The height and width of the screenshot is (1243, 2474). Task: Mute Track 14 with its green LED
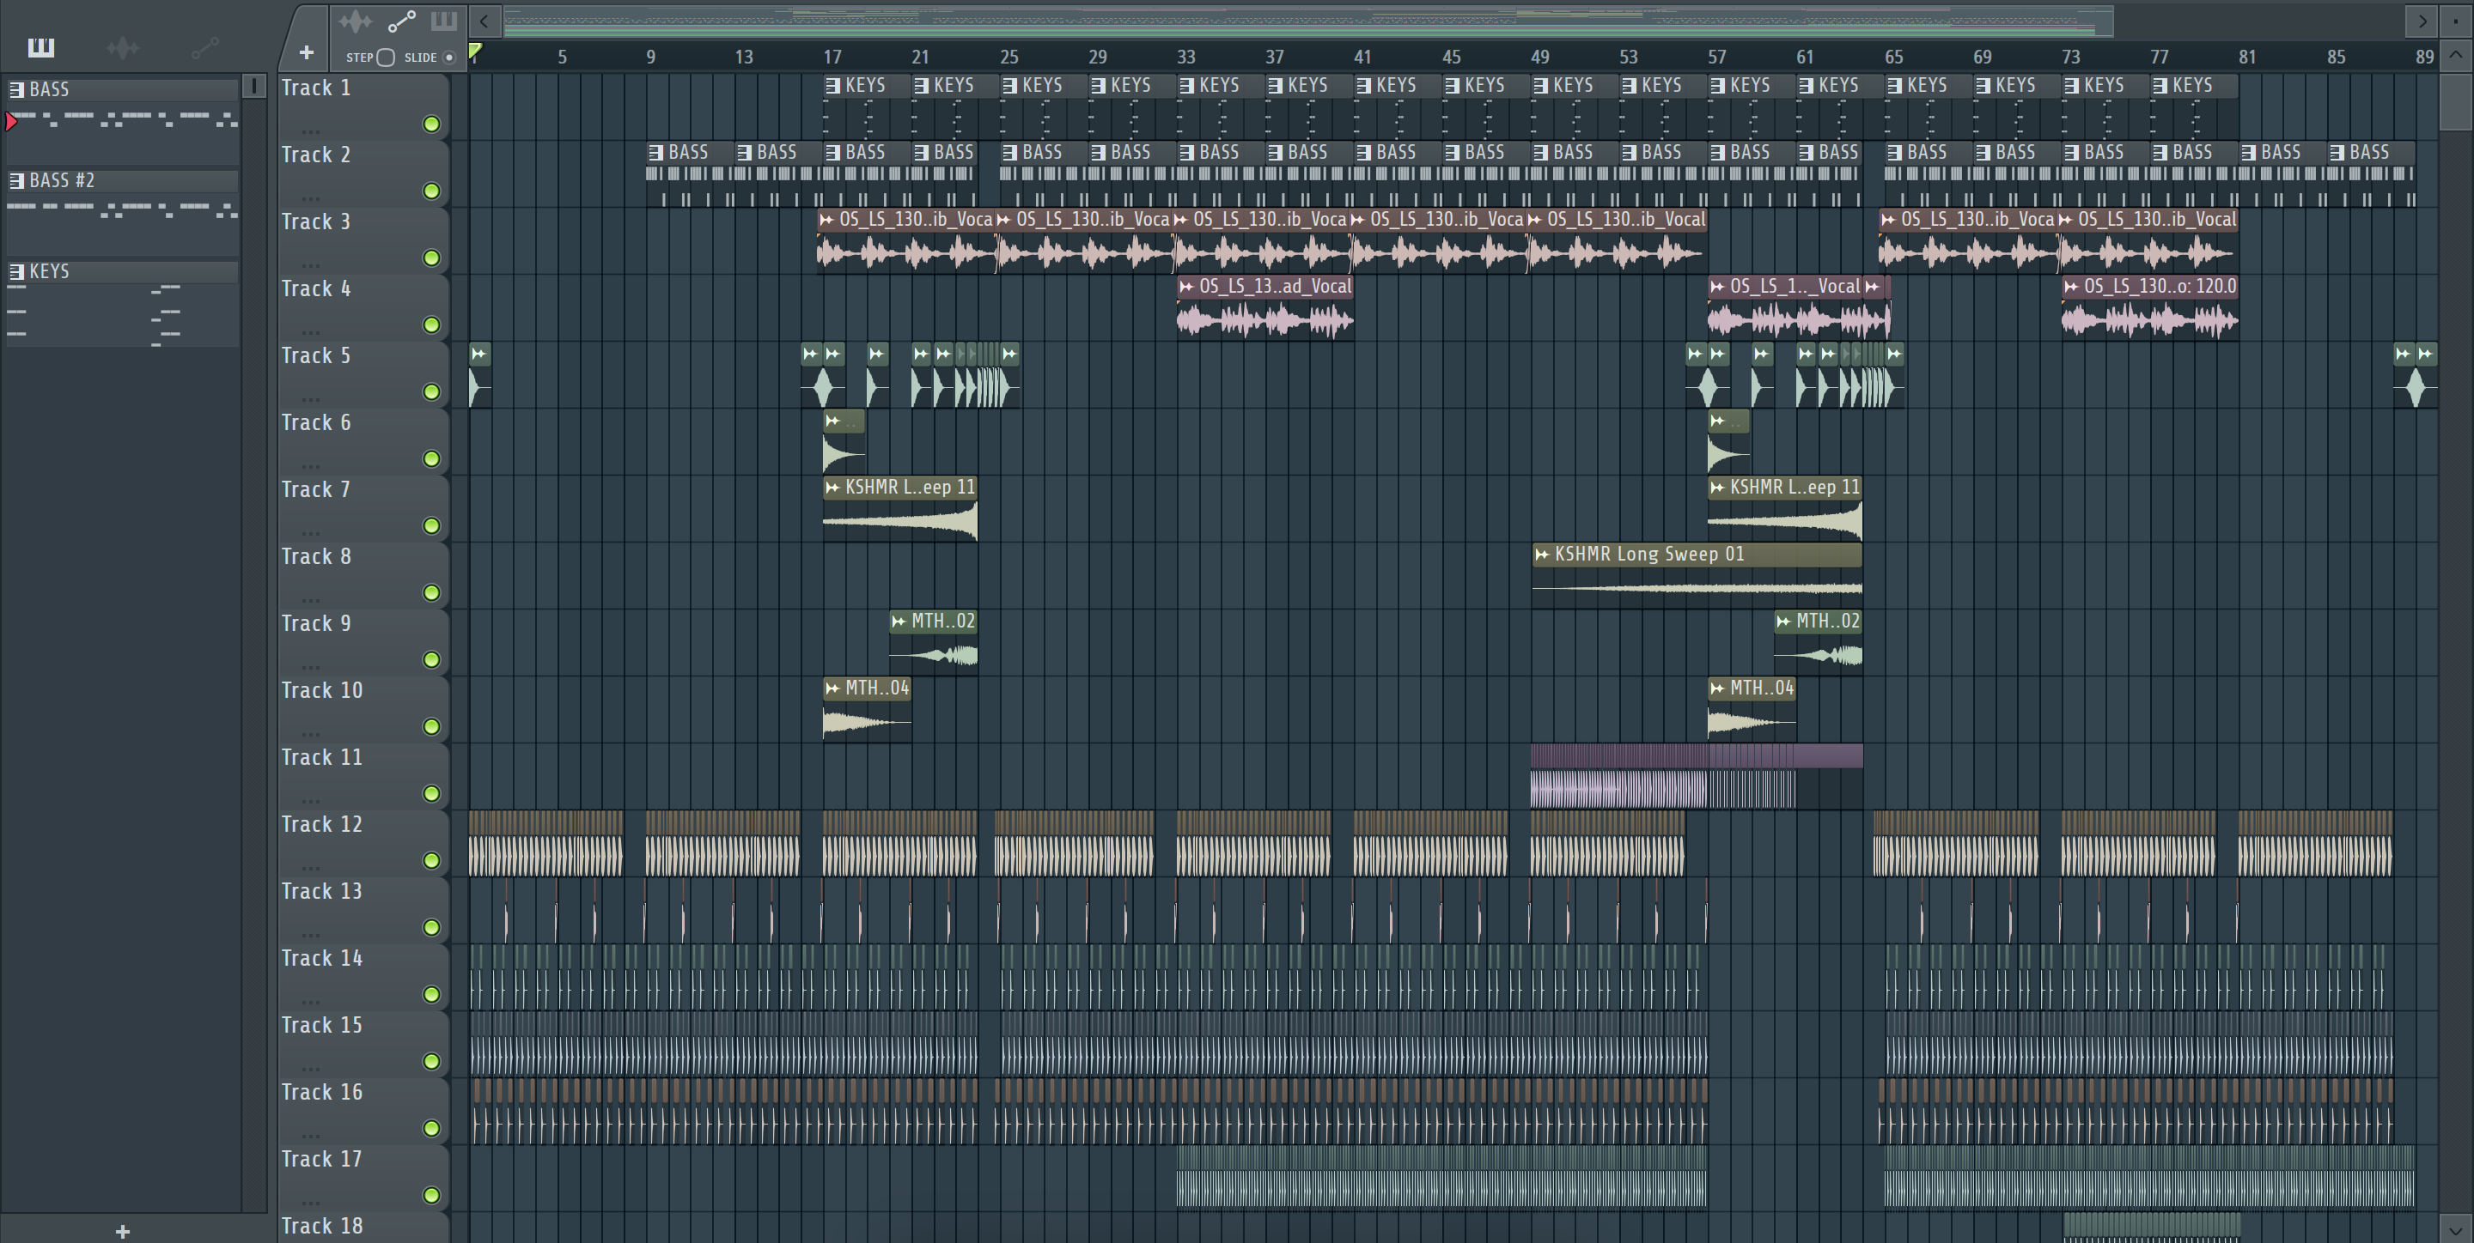click(431, 994)
